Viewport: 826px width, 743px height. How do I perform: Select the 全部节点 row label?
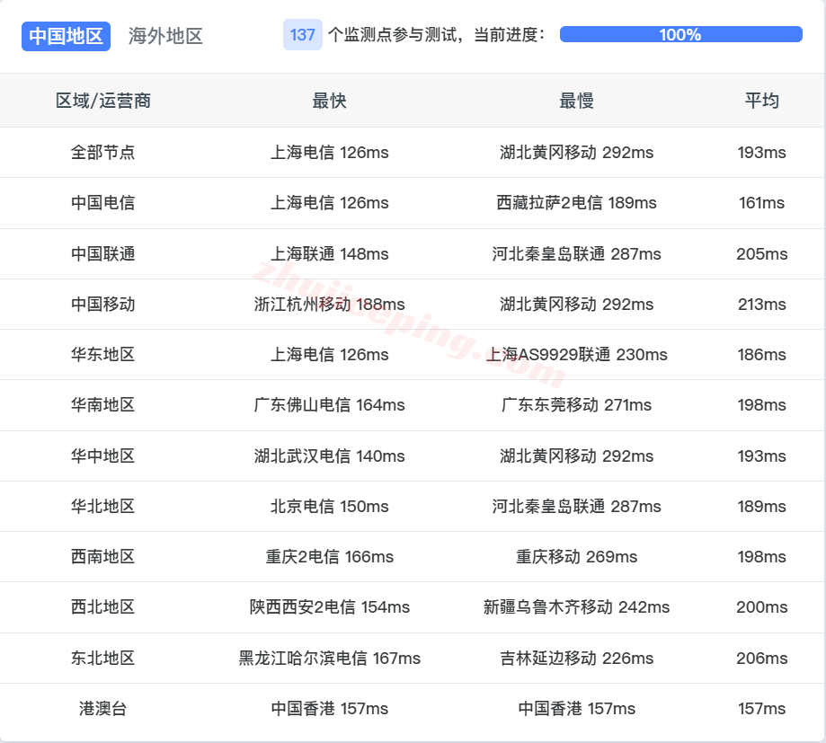tap(102, 152)
